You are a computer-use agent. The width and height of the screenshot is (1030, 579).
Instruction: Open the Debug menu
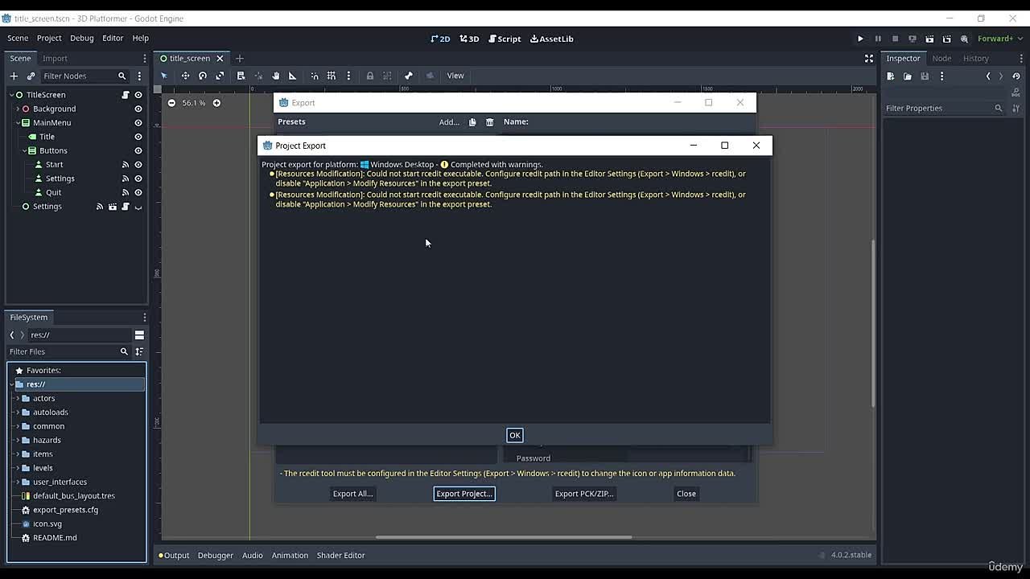(x=81, y=38)
